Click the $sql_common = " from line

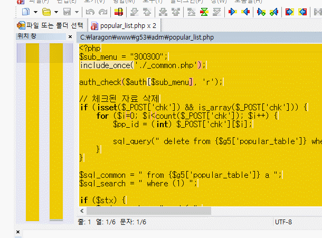pyautogui.click(x=181, y=175)
